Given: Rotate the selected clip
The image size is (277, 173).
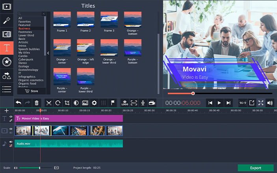Looking at the screenshot, I should pos(58,103).
